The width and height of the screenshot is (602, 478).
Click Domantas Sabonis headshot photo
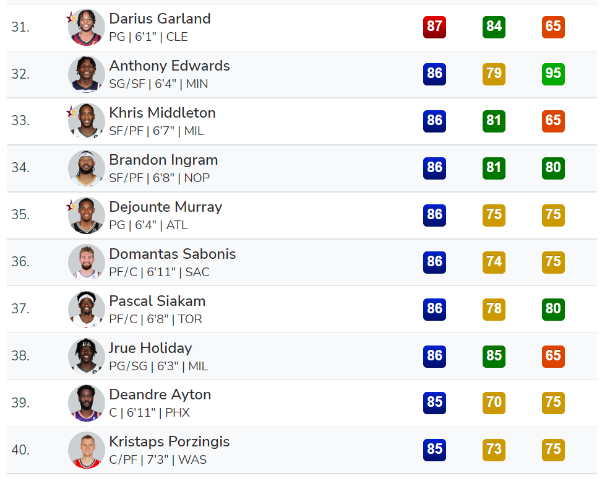pos(87,263)
